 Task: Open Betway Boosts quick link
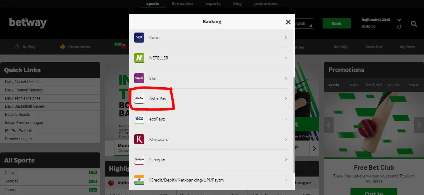tap(50, 115)
